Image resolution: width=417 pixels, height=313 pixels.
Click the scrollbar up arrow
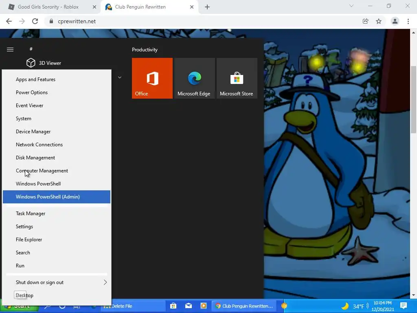pyautogui.click(x=414, y=33)
